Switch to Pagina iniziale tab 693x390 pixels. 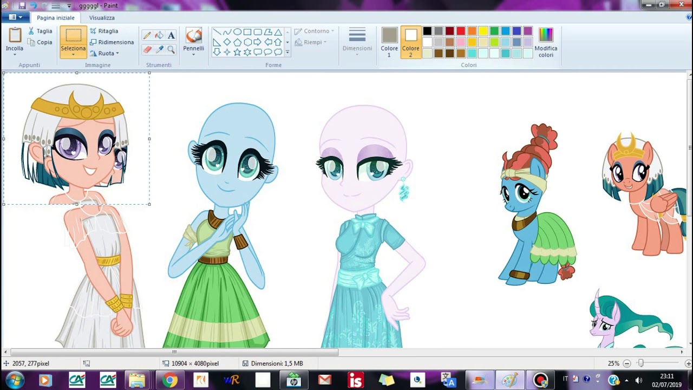56,17
